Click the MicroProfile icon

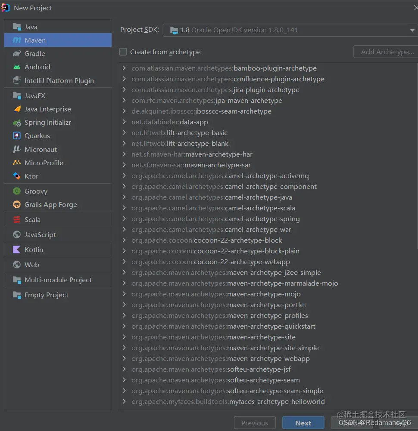[17, 163]
